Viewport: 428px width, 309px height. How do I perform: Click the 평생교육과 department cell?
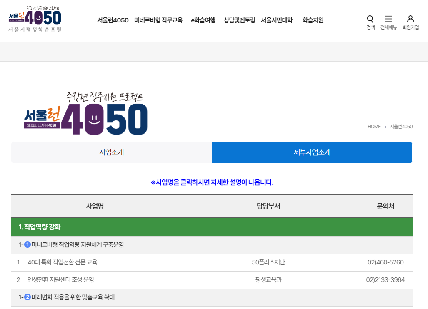[268, 279]
